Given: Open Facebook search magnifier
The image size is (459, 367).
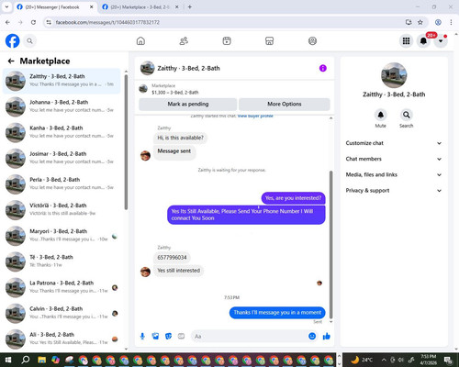Looking at the screenshot, I should click(x=29, y=40).
